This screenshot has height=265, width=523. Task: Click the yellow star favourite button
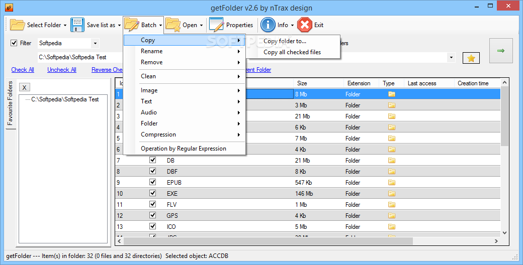click(x=471, y=58)
